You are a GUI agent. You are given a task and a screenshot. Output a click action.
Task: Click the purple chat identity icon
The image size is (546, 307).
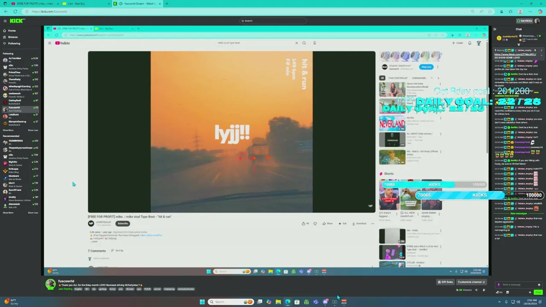point(498,284)
